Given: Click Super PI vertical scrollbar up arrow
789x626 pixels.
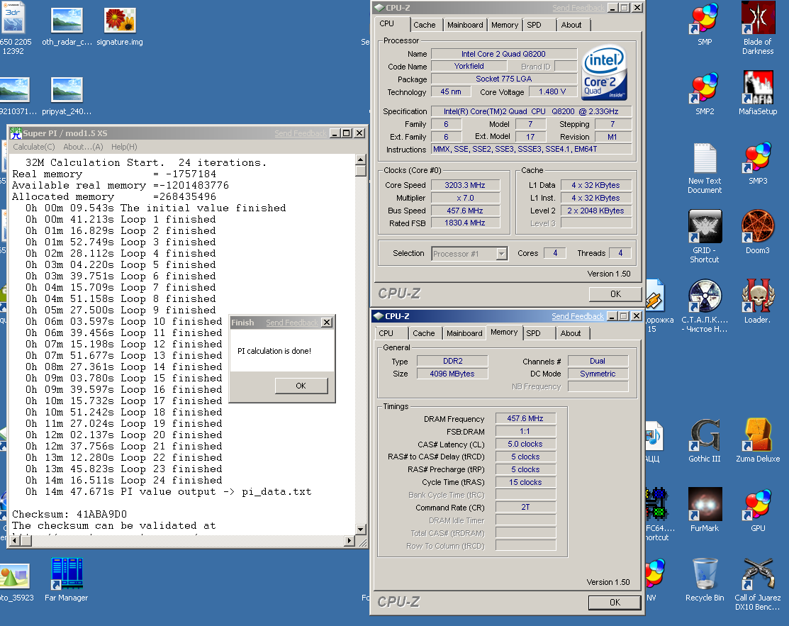Looking at the screenshot, I should point(360,160).
